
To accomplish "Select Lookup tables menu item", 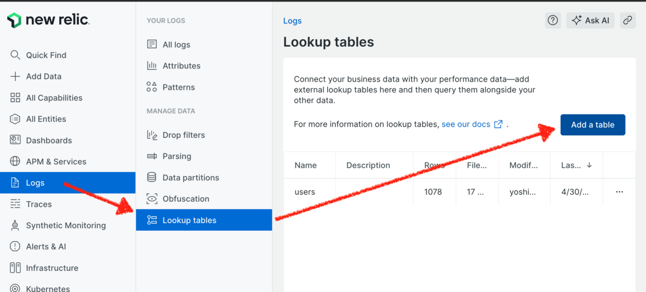I will pos(204,220).
